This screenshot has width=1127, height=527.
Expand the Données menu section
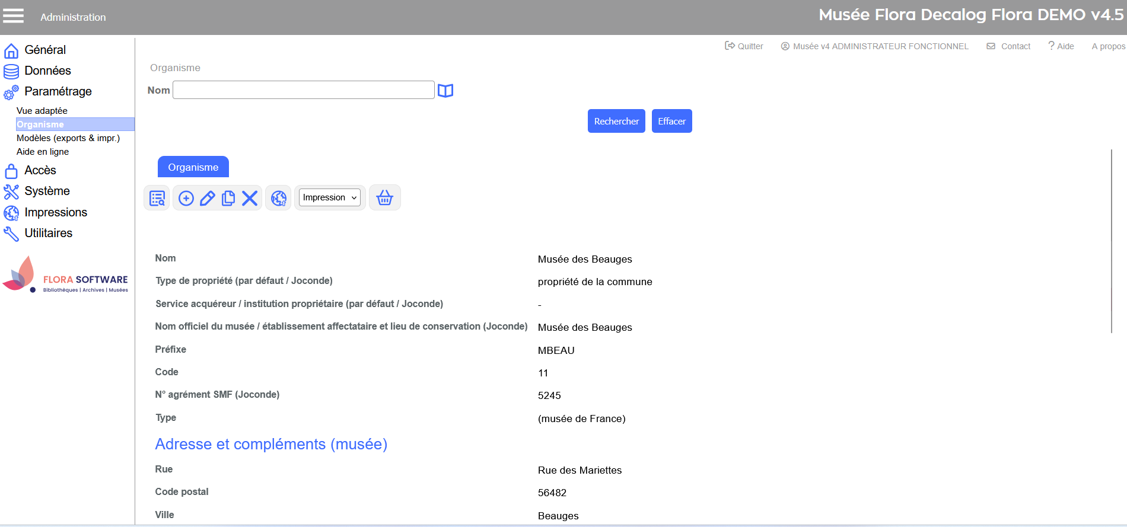click(47, 71)
